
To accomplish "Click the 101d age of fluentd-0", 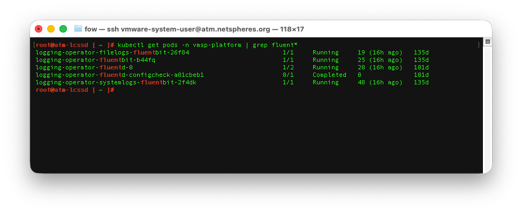I will tap(421, 67).
